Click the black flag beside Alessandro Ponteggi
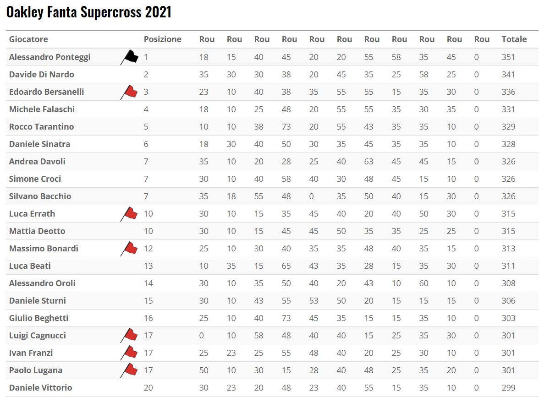The width and height of the screenshot is (539, 397). click(130, 57)
